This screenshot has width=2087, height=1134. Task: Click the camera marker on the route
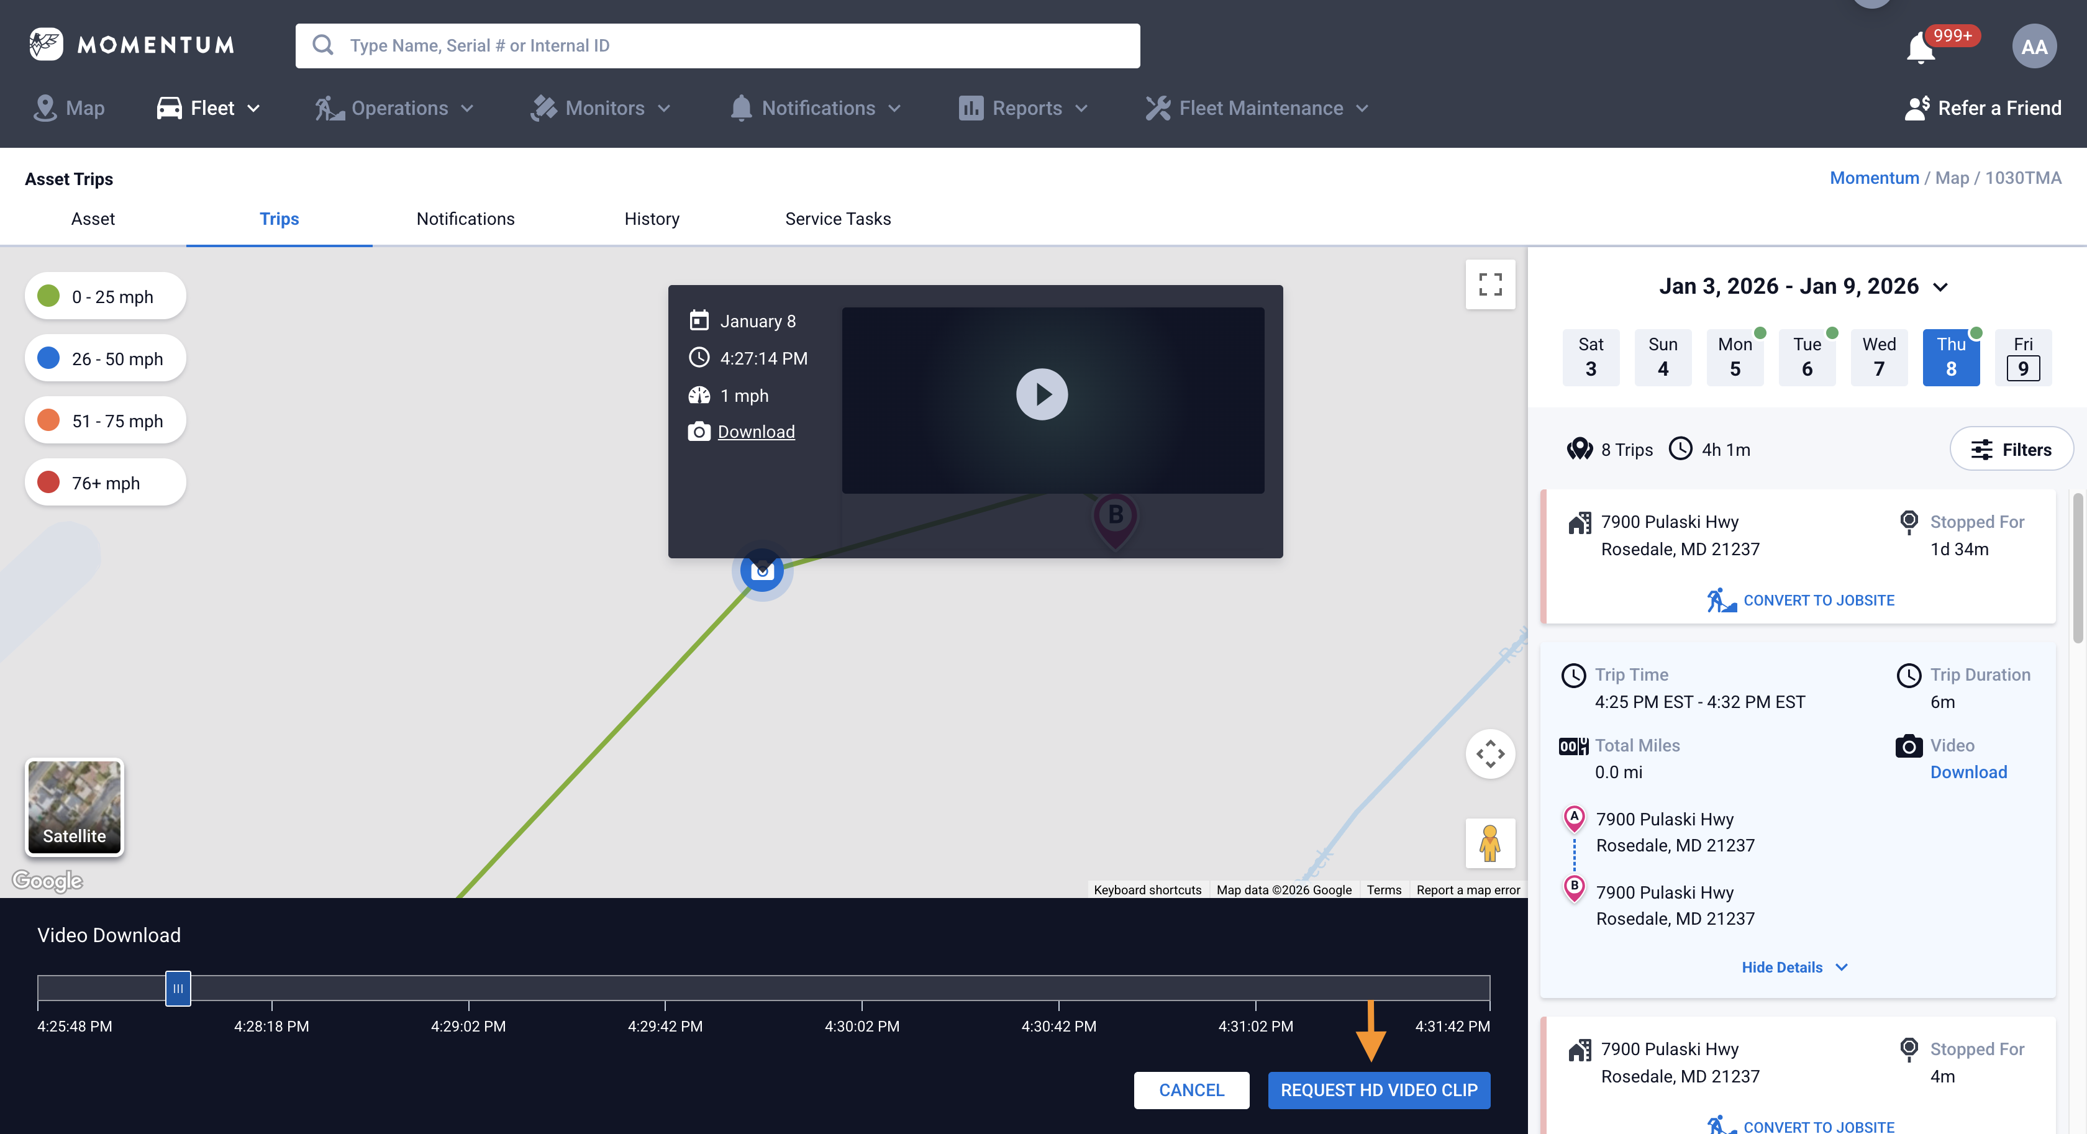coord(762,571)
